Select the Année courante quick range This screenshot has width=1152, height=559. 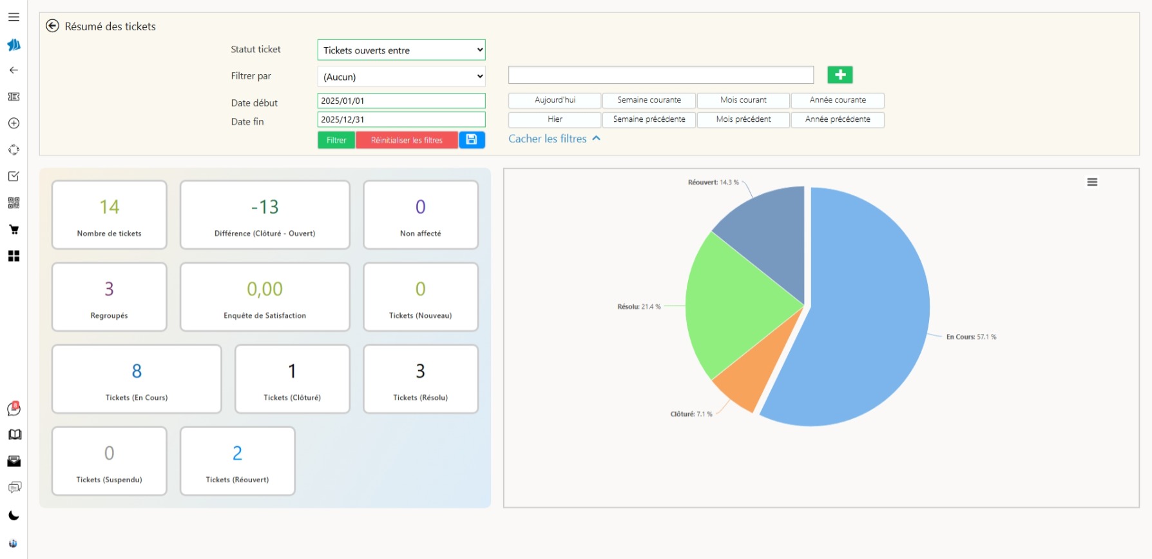pos(838,100)
